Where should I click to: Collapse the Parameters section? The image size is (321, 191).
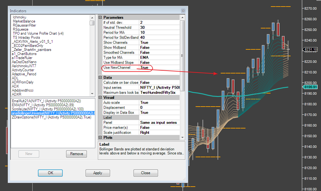[100, 17]
